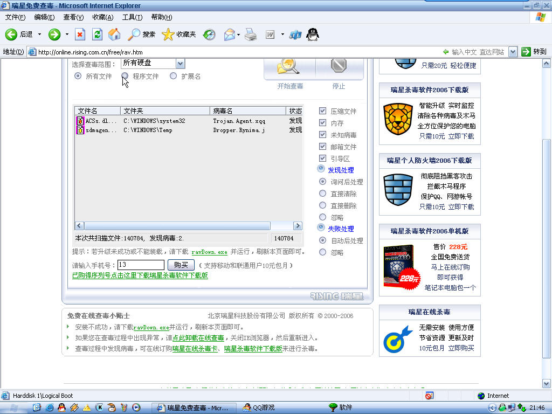This screenshot has width=552, height=414.
Task: Click the popup blocked icon in status bar
Action: (429, 396)
